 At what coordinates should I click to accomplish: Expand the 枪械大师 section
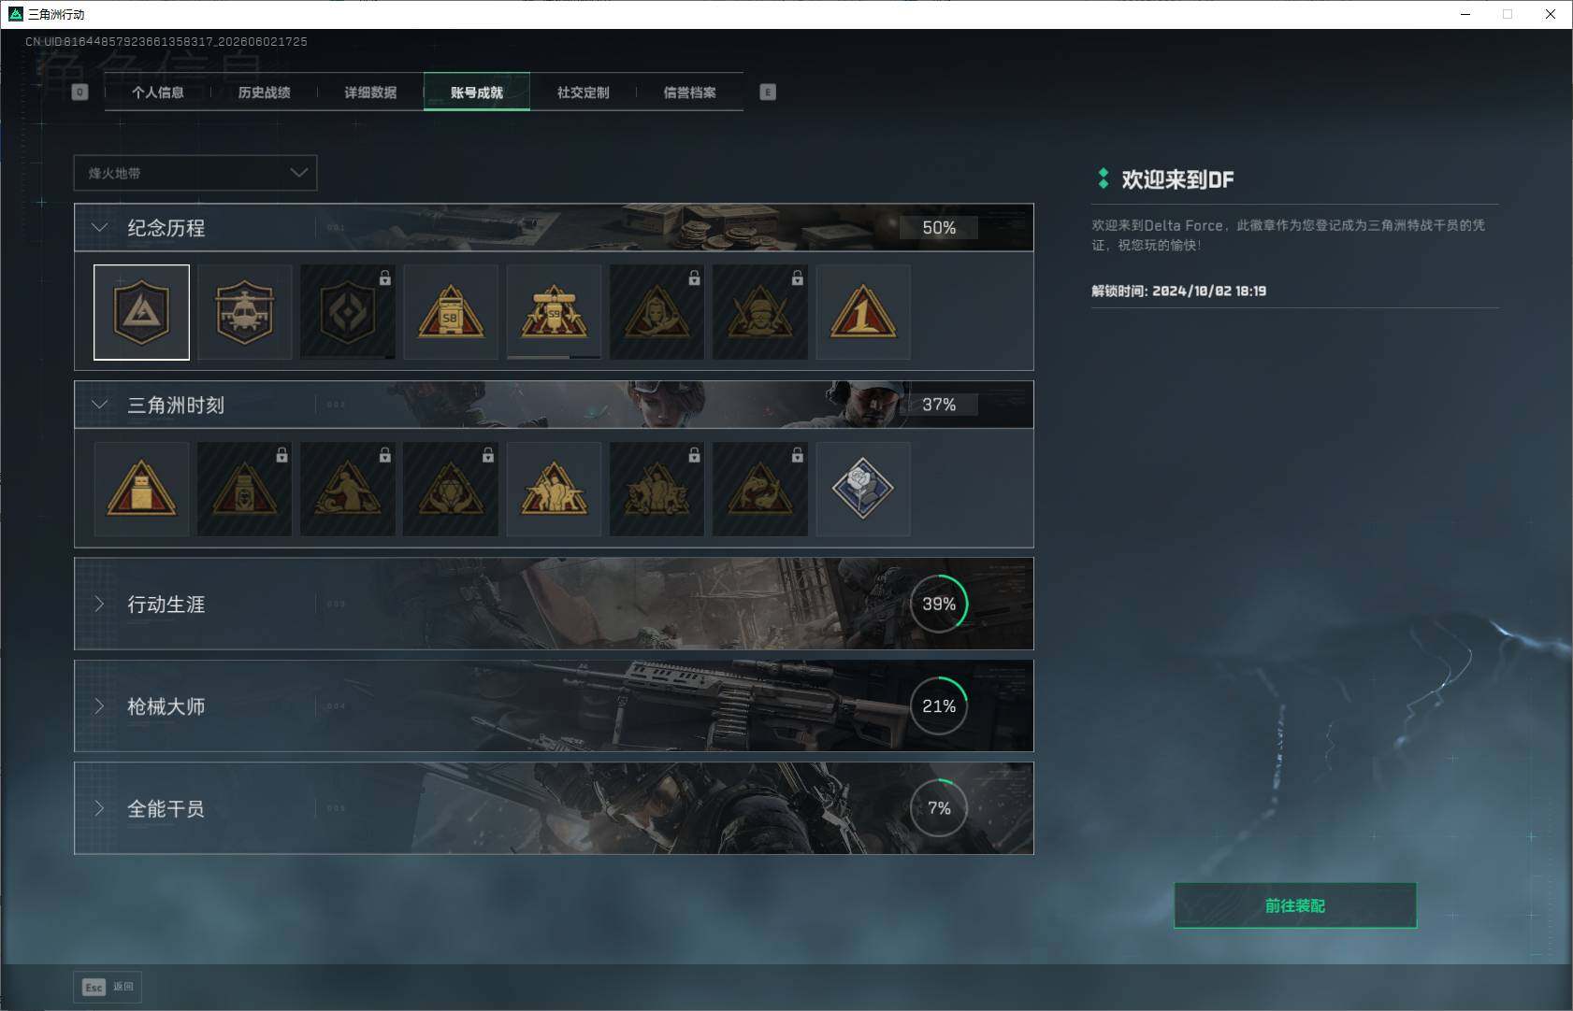click(100, 705)
